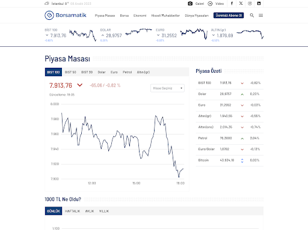
Task: Select the HAFTALIK period tab
Action: [x=72, y=211]
